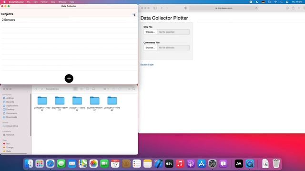Toggle the Safari sidebar

click(x=155, y=8)
